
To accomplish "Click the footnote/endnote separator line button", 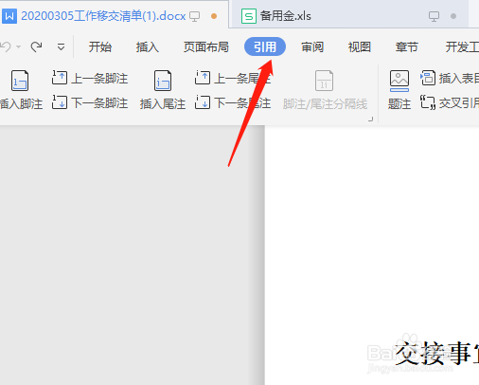I will pyautogui.click(x=325, y=90).
